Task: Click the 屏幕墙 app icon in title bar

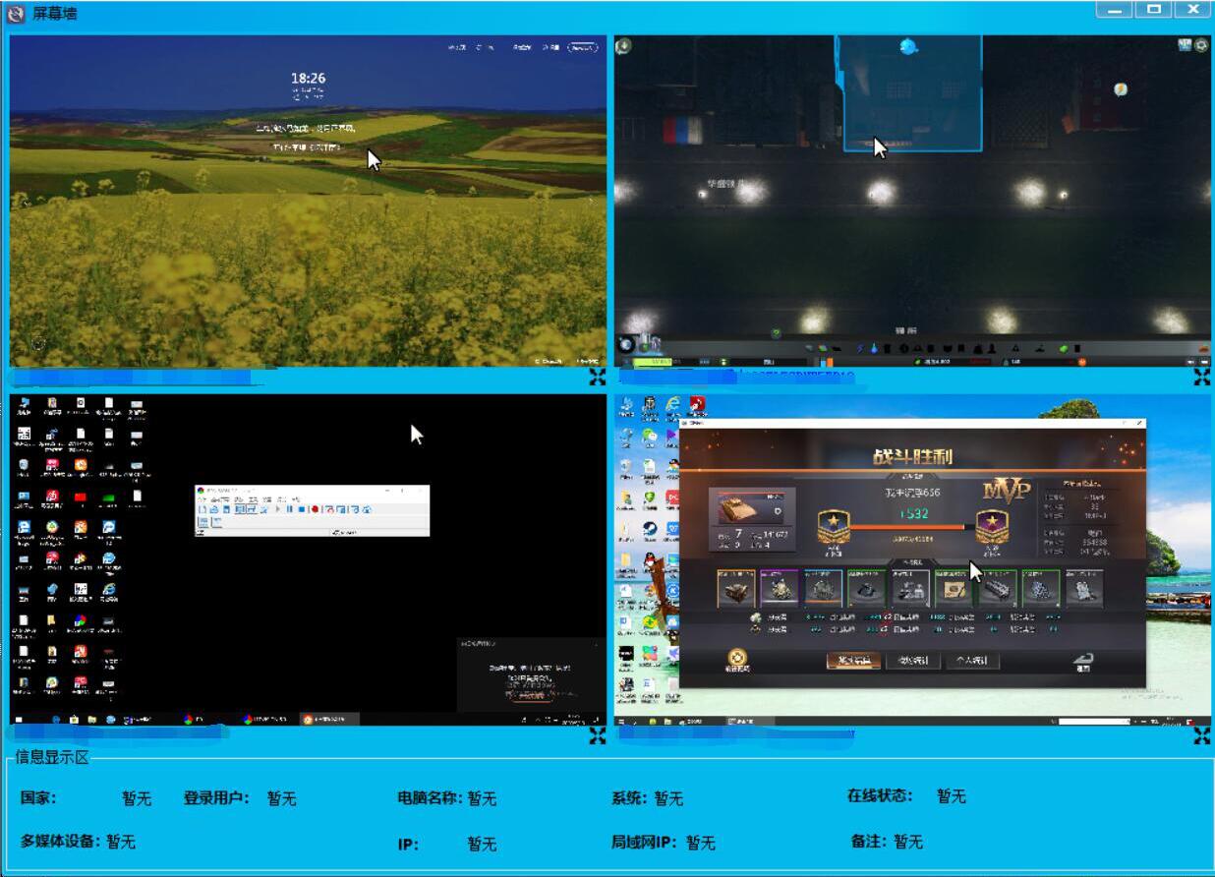Action: 17,13
